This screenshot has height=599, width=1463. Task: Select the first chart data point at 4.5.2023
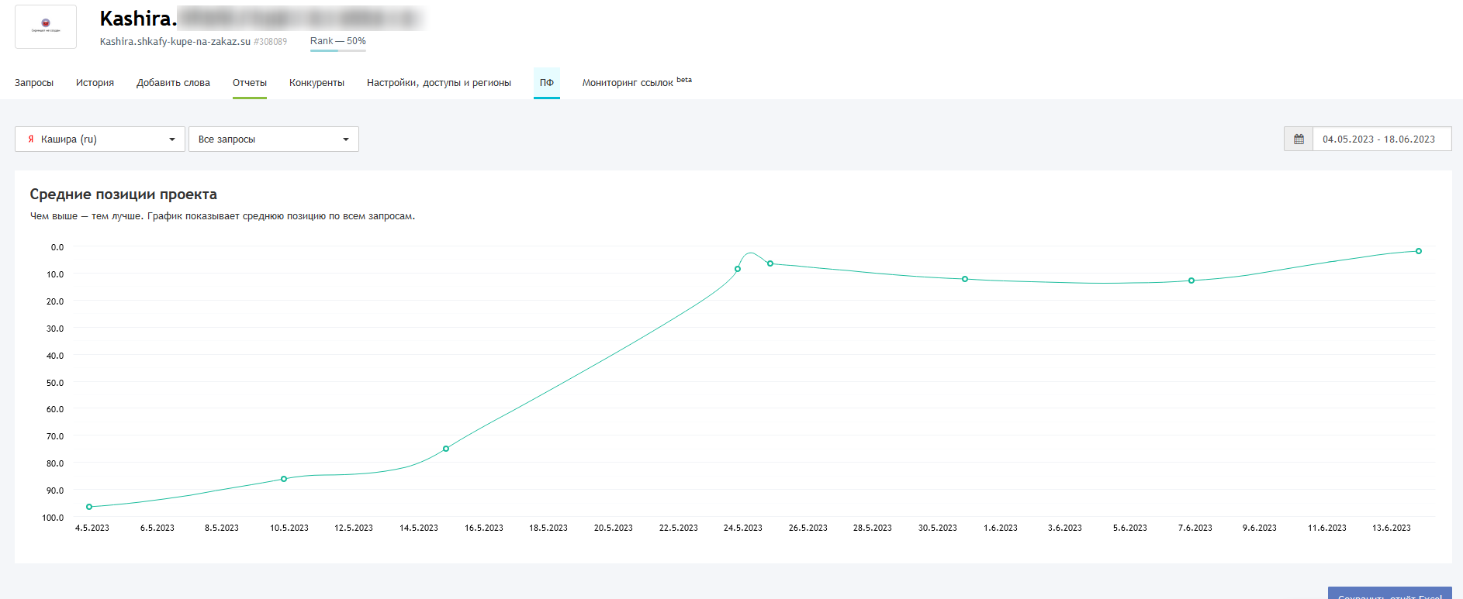89,507
